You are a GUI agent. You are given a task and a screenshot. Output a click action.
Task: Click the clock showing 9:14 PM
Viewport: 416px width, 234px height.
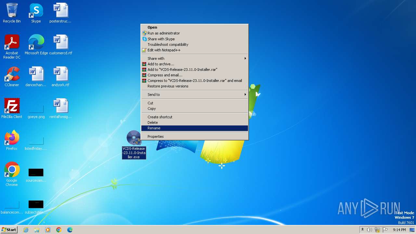[399, 230]
